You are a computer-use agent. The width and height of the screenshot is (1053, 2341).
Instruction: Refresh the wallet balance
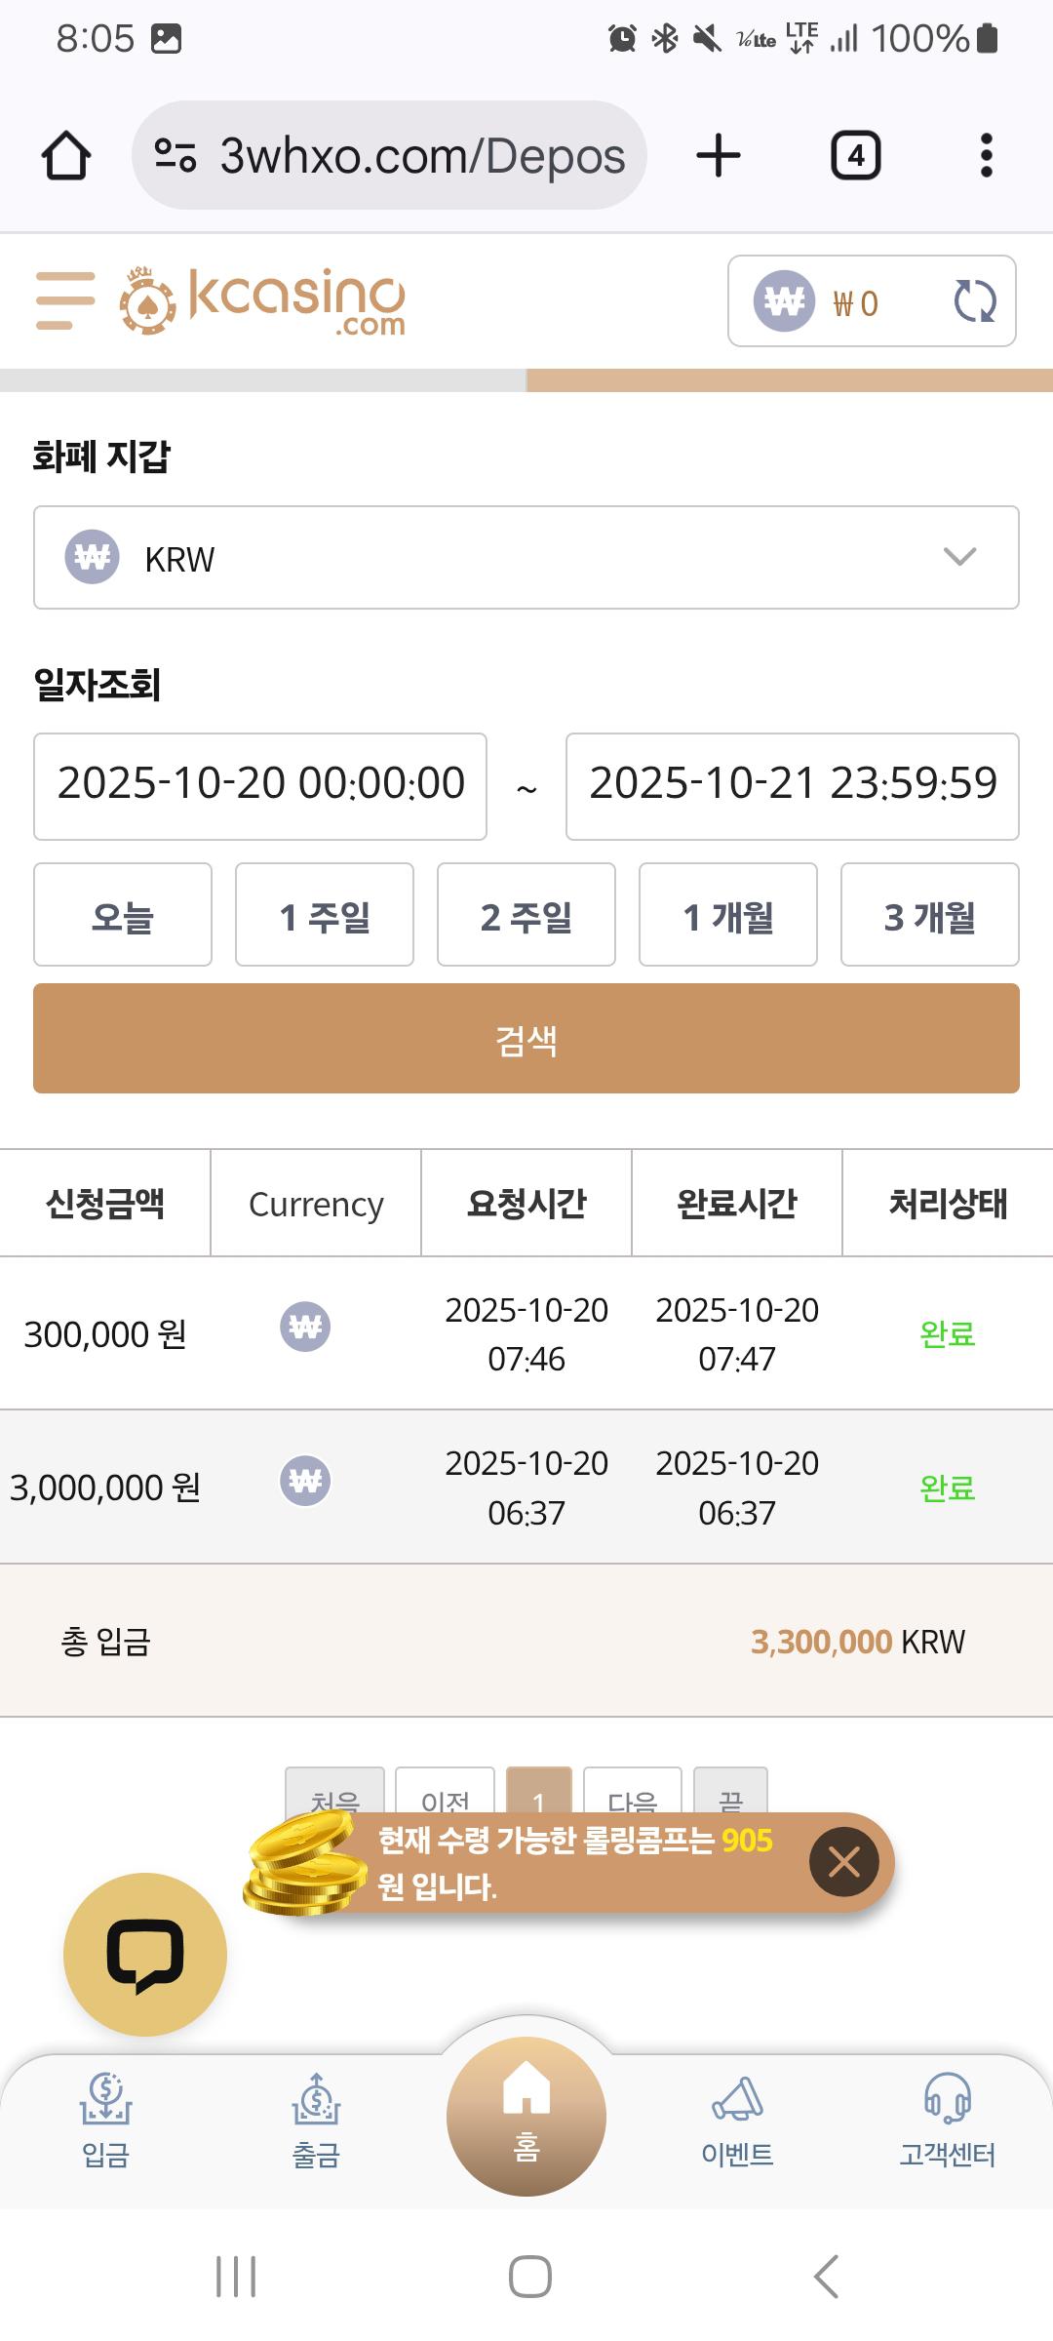pyautogui.click(x=974, y=301)
